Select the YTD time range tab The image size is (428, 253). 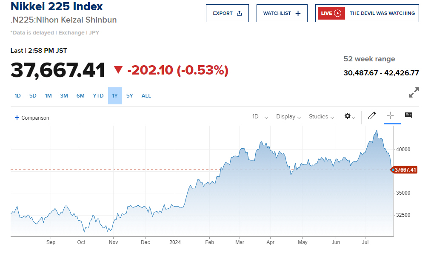point(98,96)
